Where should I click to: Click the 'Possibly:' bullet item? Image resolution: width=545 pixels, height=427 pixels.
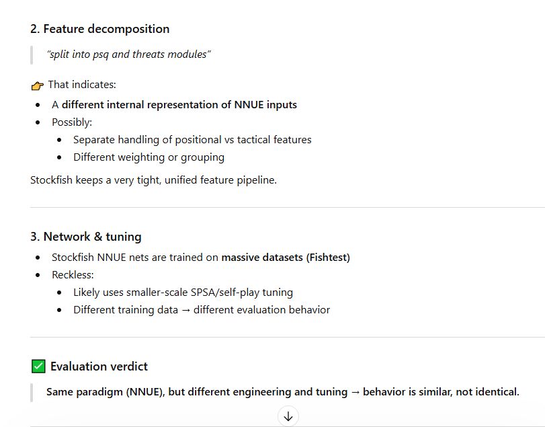pyautogui.click(x=72, y=122)
